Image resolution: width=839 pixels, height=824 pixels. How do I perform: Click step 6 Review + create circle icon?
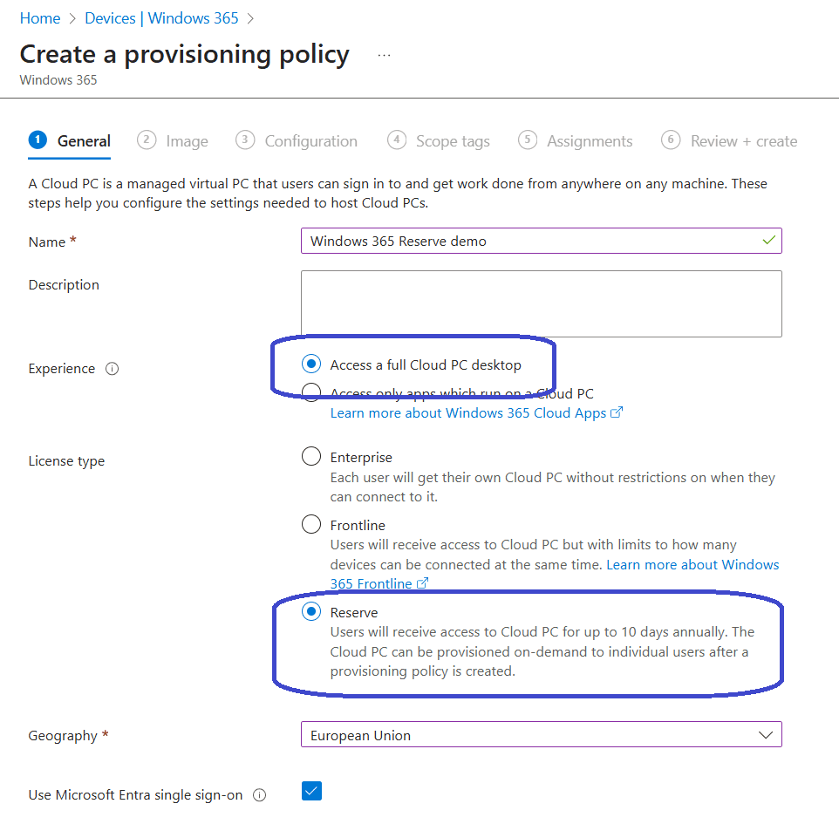671,140
